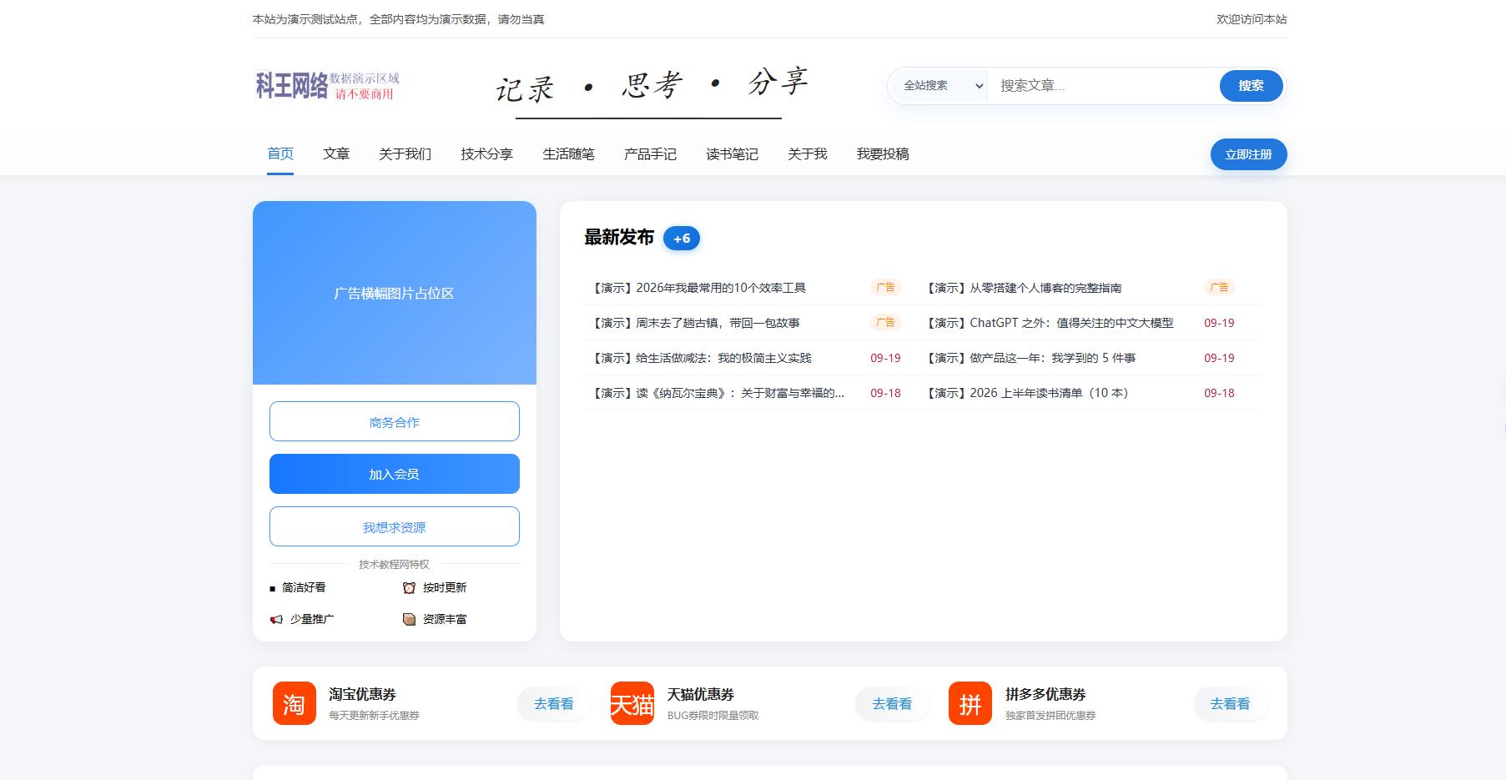Image resolution: width=1506 pixels, height=780 pixels.
Task: Click the Pinduoduo coupon icon
Action: click(x=970, y=703)
